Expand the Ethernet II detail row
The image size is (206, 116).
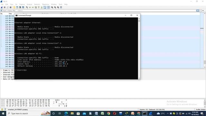[x=1, y=72]
